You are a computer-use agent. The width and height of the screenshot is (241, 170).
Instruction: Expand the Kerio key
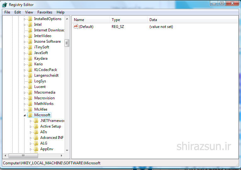25,64
